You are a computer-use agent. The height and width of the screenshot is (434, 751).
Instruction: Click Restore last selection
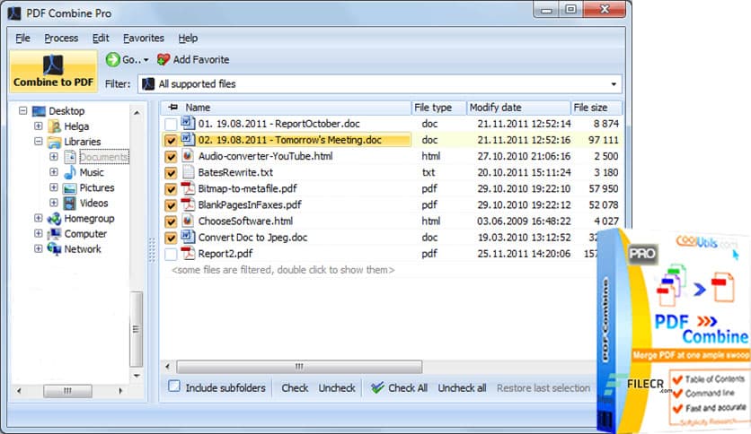(543, 388)
